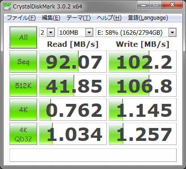Open the ファイル(F) menu
This screenshot has height=169, width=186.
pos(21,18)
